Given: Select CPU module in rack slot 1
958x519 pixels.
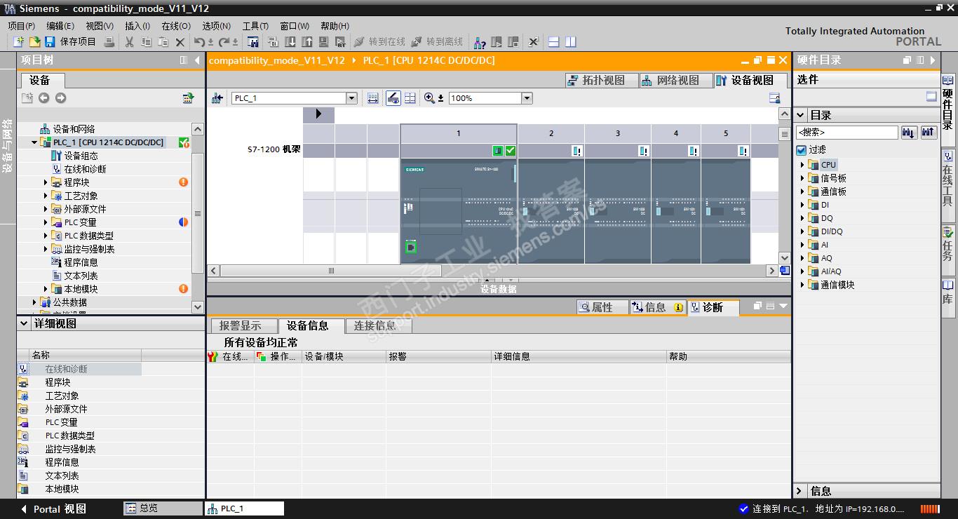Looking at the screenshot, I should (x=459, y=210).
